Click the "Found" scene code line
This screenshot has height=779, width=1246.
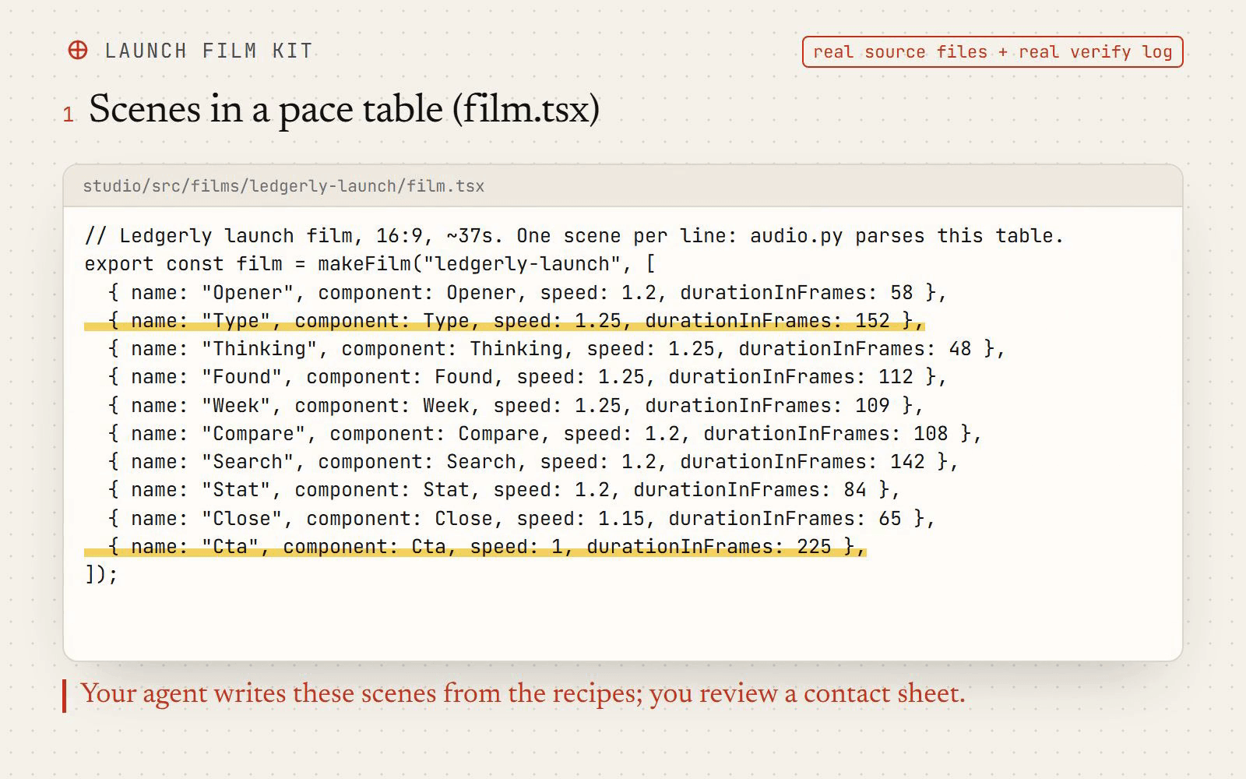(x=527, y=377)
